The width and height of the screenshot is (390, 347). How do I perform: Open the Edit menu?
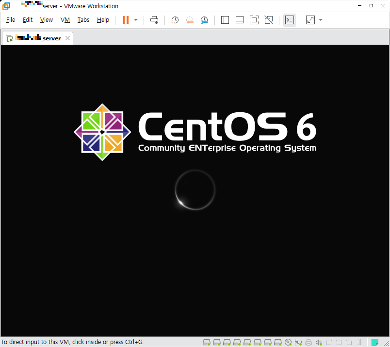click(x=28, y=20)
